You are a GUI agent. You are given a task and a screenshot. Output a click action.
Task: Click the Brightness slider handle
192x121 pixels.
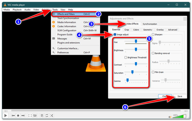(x=136, y=49)
